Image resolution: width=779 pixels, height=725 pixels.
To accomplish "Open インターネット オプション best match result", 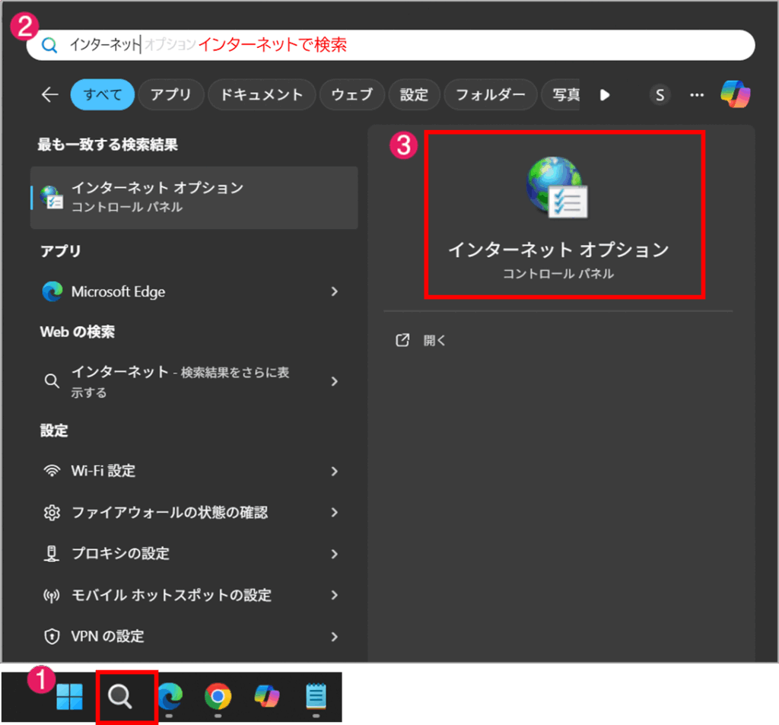I will tap(194, 197).
